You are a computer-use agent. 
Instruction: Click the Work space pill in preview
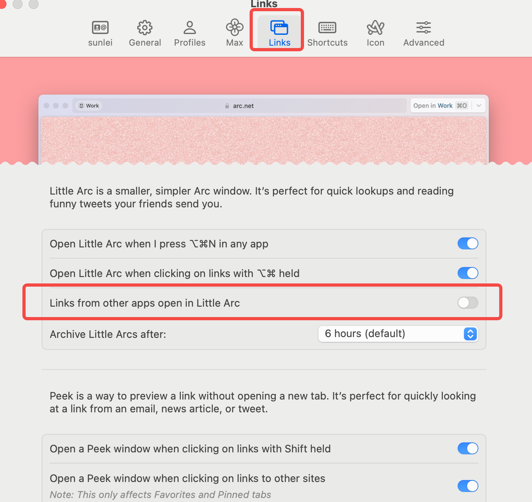[89, 106]
